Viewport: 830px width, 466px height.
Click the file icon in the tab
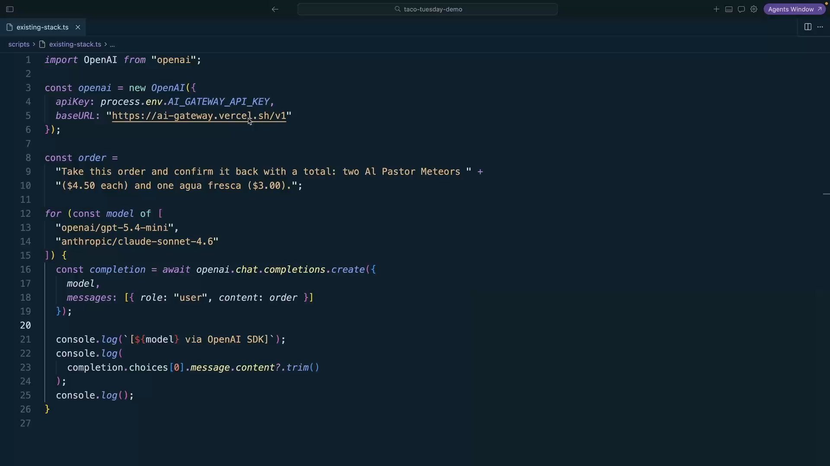[x=10, y=27]
